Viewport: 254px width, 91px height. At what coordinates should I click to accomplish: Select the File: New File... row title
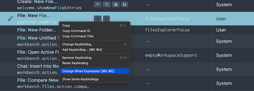click(34, 16)
